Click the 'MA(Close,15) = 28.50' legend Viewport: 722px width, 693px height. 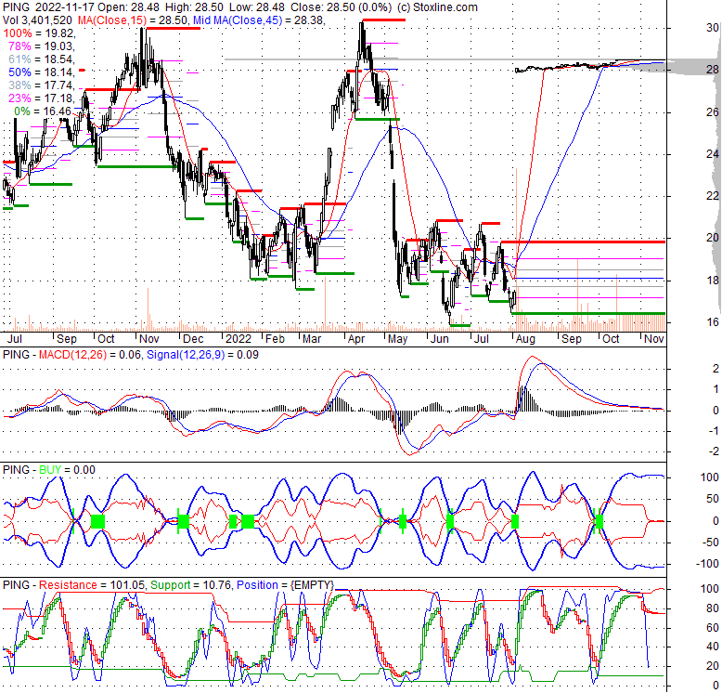tap(133, 20)
